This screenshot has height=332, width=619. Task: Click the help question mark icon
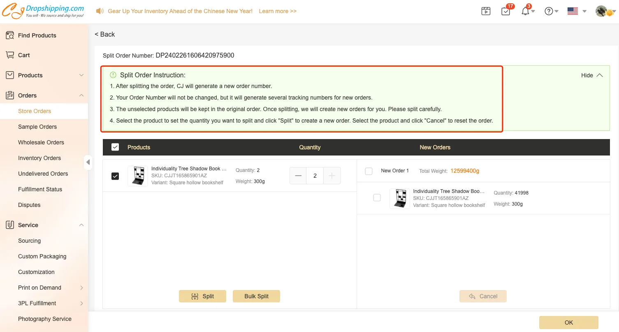[549, 12]
